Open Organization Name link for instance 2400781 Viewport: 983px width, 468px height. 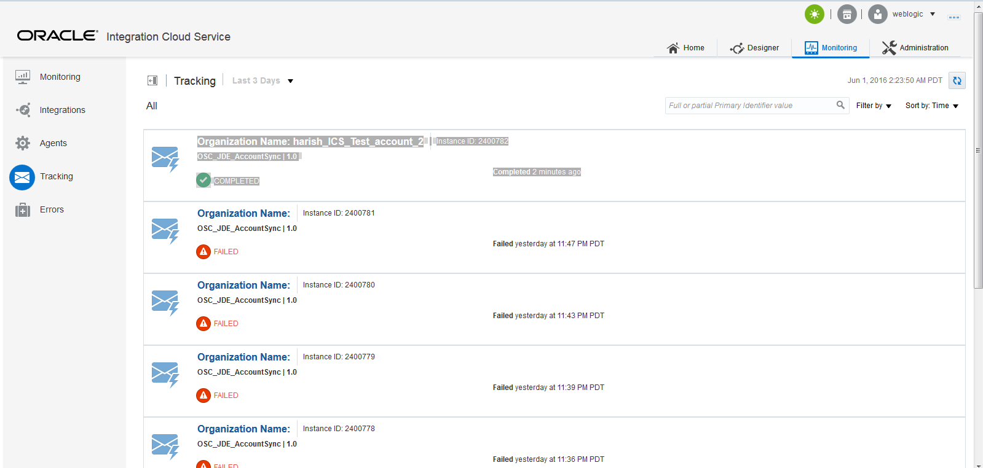tap(243, 213)
